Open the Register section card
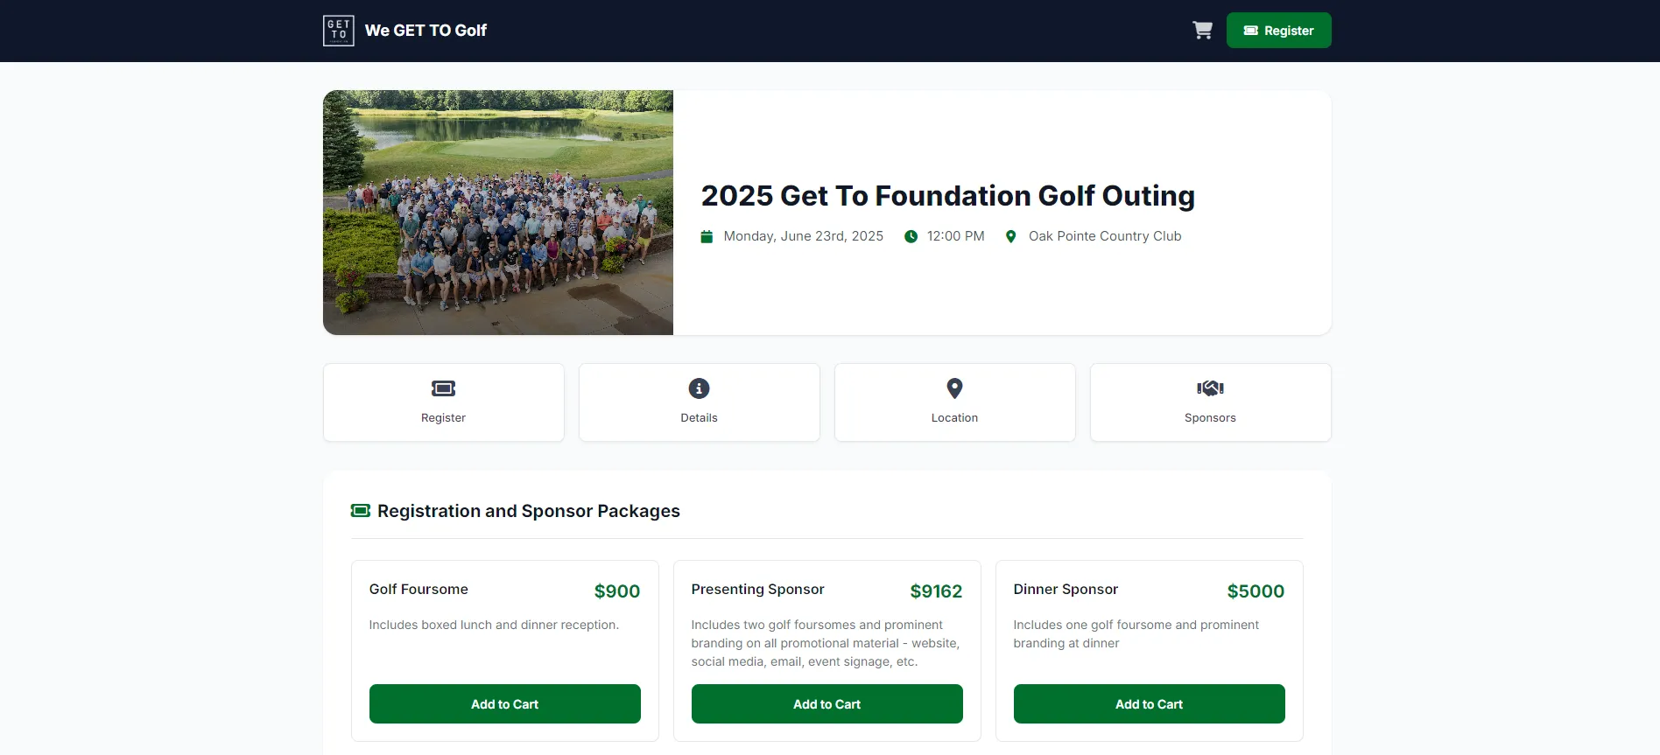The image size is (1660, 755). (443, 402)
